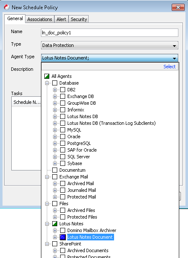Expand the Protected Files node
This screenshot has width=188, height=258.
click(x=55, y=217)
